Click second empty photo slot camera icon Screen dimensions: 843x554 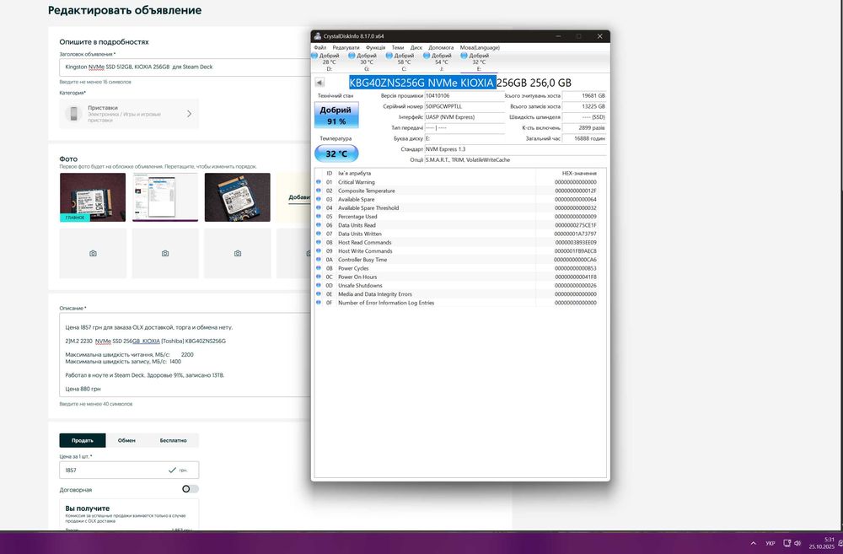[x=165, y=253]
